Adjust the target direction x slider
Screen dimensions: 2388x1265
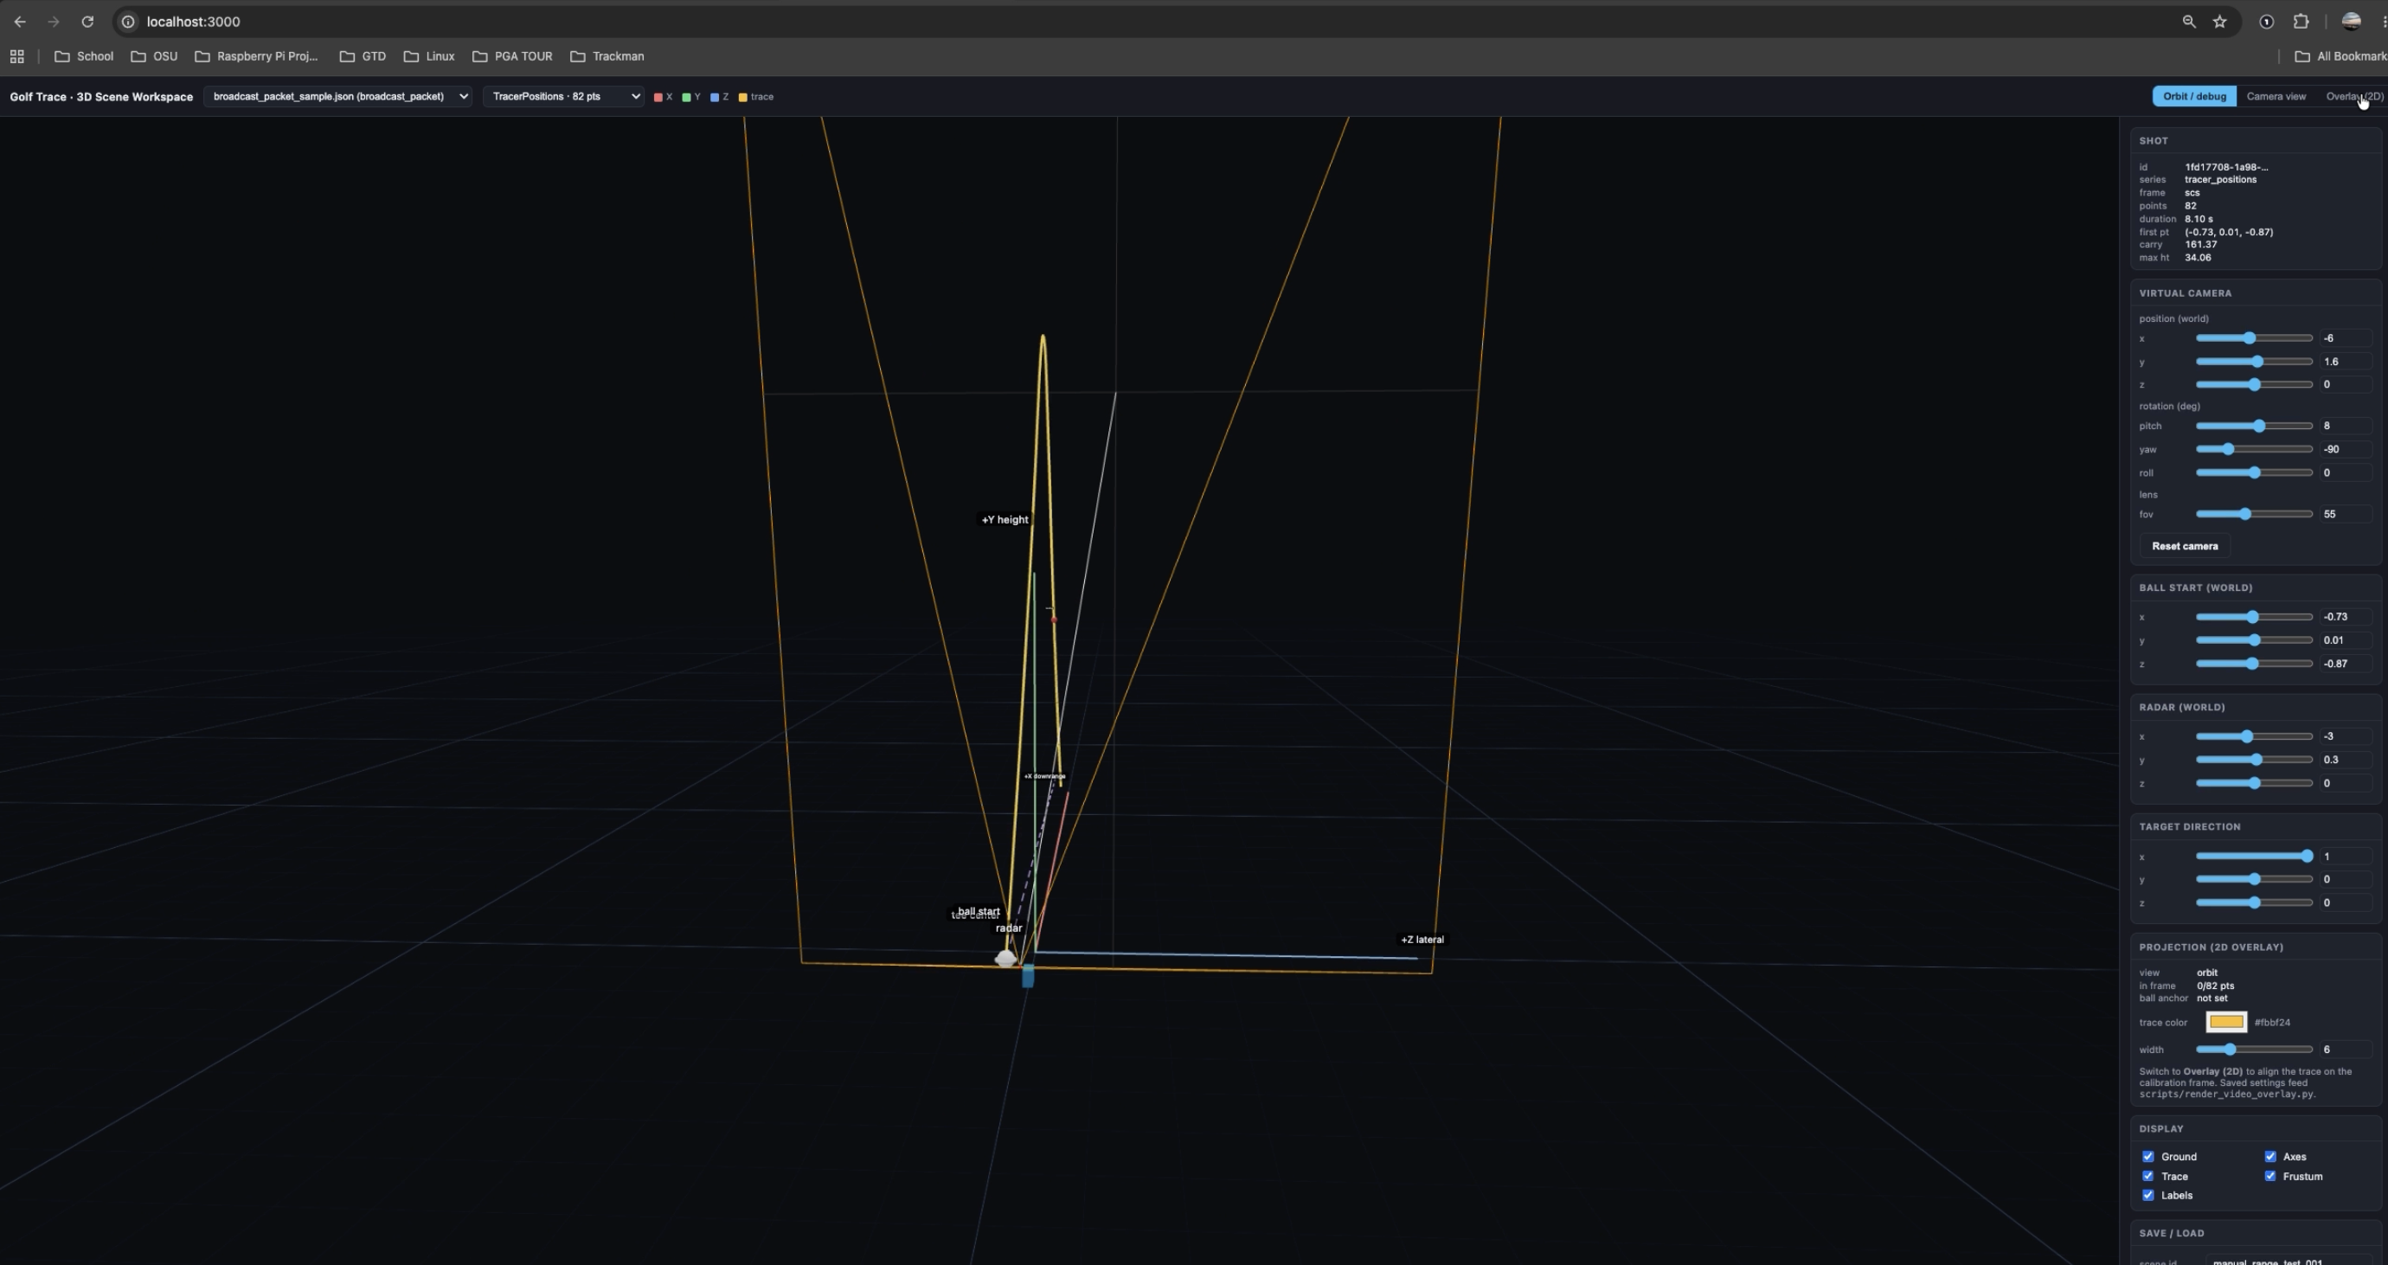click(2254, 857)
